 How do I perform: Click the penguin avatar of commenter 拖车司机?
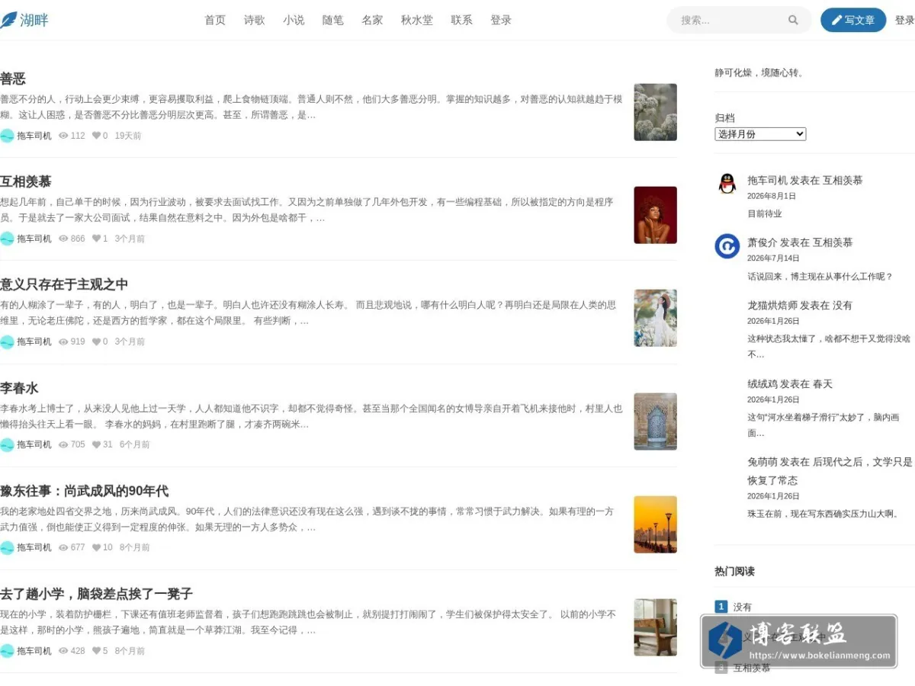[x=727, y=184]
